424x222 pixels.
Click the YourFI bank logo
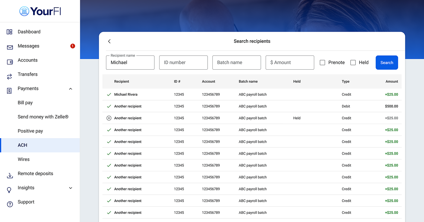click(x=40, y=11)
